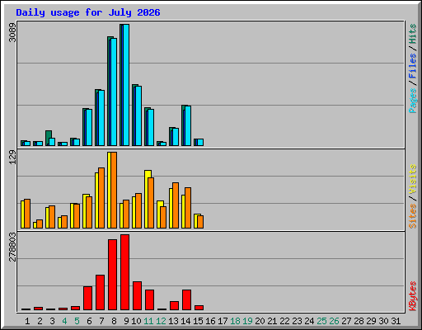Select the green day 5 label
This screenshot has height=330, width=422.
pyautogui.click(x=77, y=321)
